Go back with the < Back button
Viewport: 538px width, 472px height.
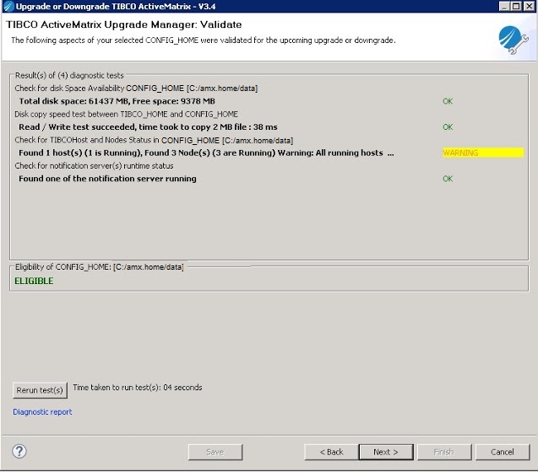(331, 452)
